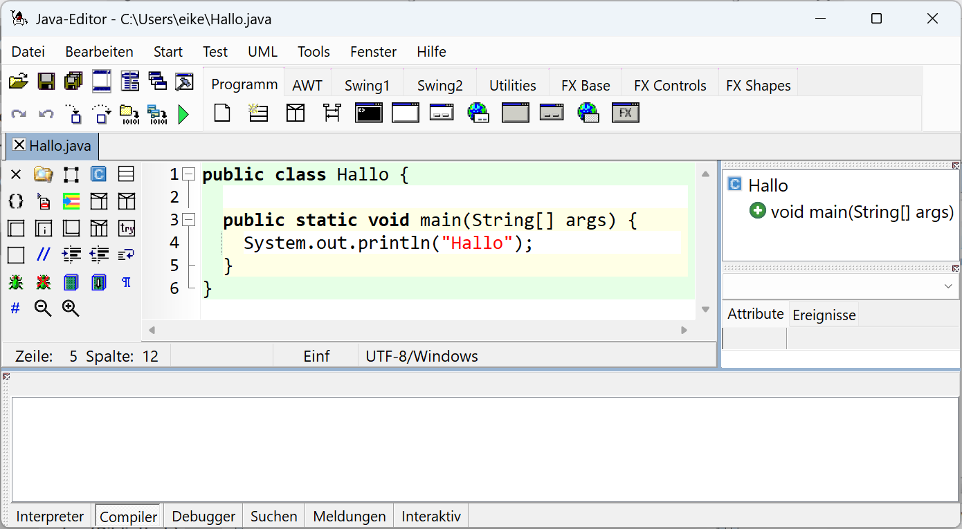Click the green Run program arrow
Viewport: 962px width, 529px height.
(183, 114)
